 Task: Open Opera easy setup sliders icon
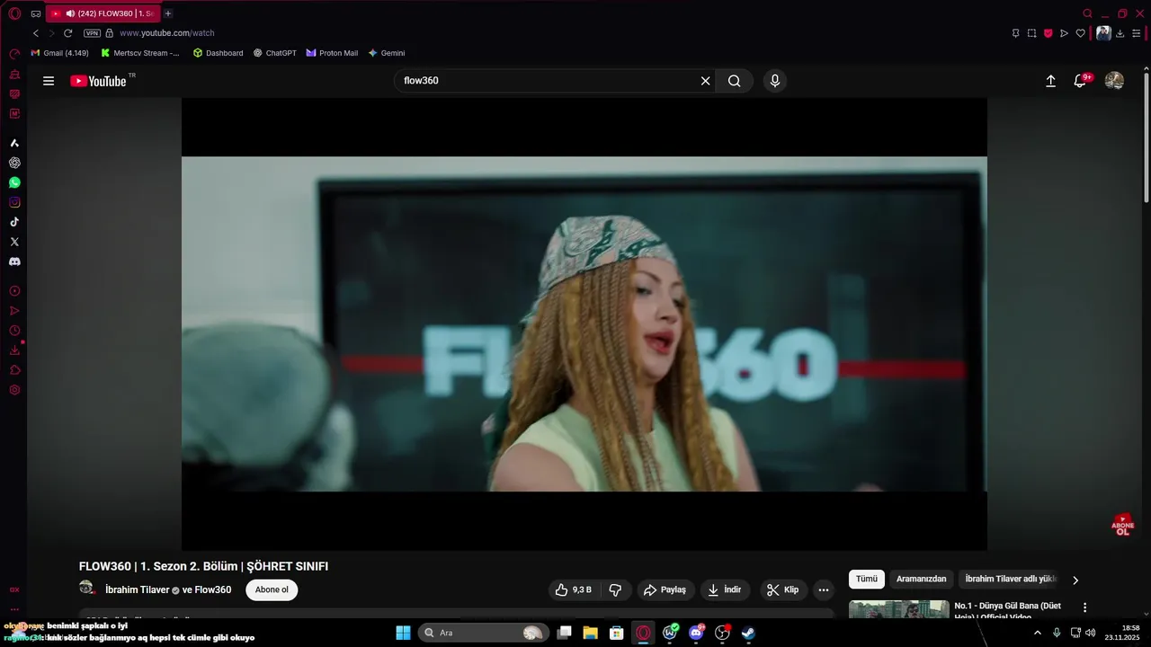pyautogui.click(x=1136, y=33)
